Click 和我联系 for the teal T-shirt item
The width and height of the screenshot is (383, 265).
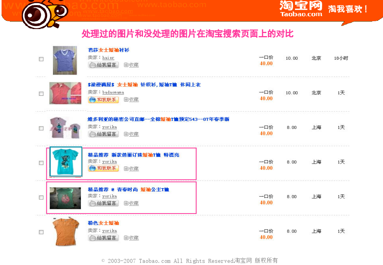103,168
